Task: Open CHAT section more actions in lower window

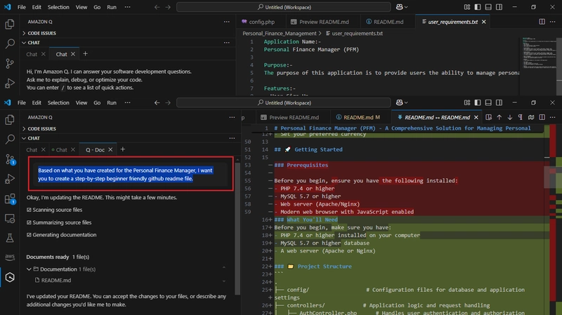Action: pos(232,138)
